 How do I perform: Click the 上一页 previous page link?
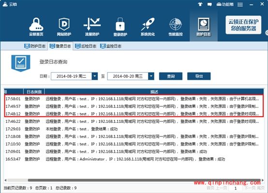click(x=222, y=188)
